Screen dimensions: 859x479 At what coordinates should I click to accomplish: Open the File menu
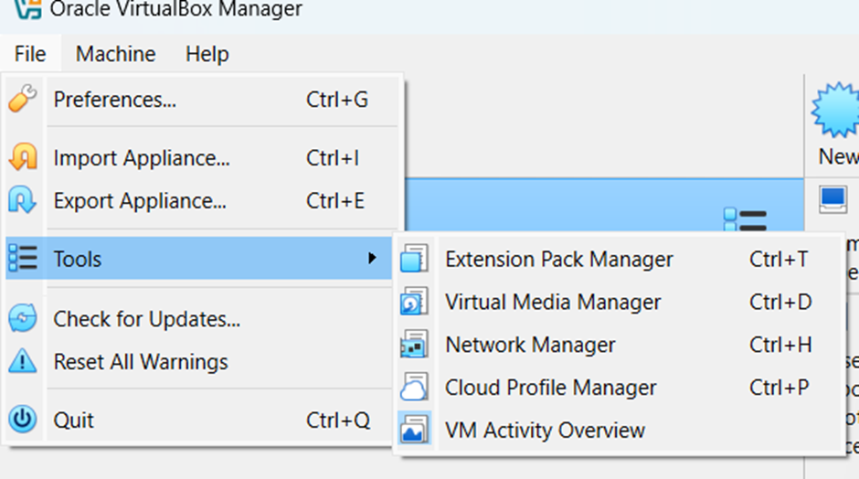(30, 54)
